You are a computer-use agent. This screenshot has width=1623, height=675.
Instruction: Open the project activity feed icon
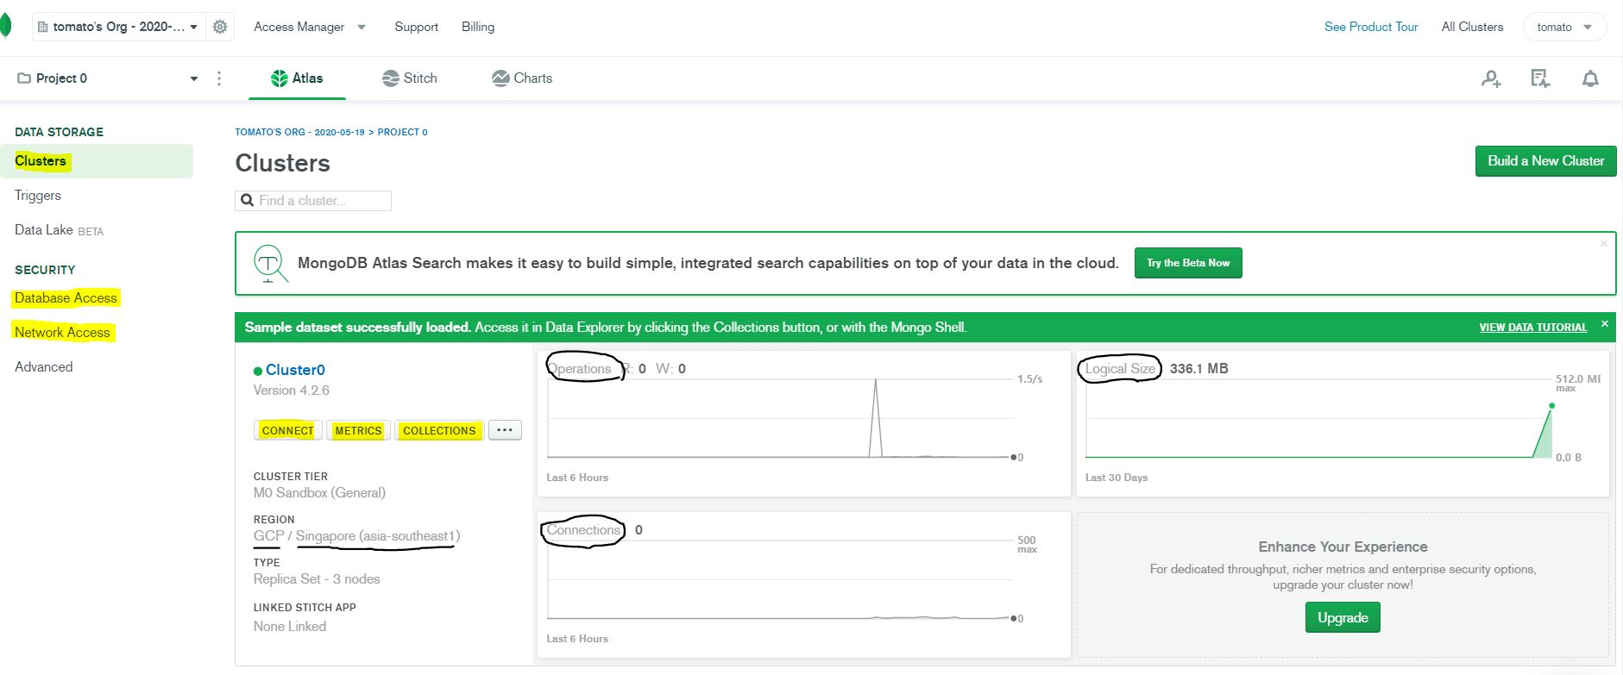point(1540,78)
